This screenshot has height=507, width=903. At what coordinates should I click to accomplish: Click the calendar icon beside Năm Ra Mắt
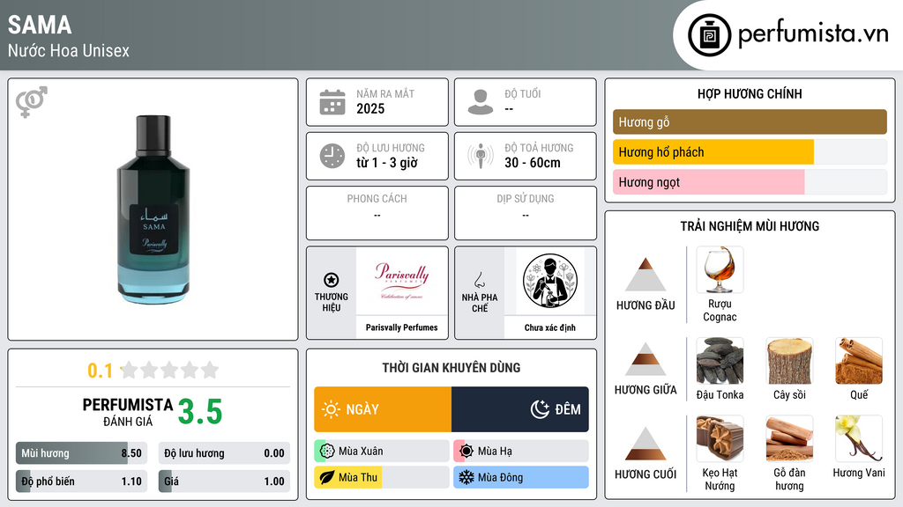click(332, 102)
